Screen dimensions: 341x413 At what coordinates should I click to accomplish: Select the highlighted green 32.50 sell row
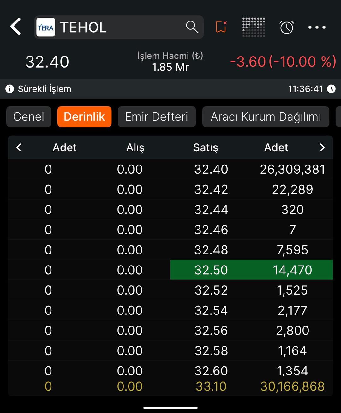252,270
